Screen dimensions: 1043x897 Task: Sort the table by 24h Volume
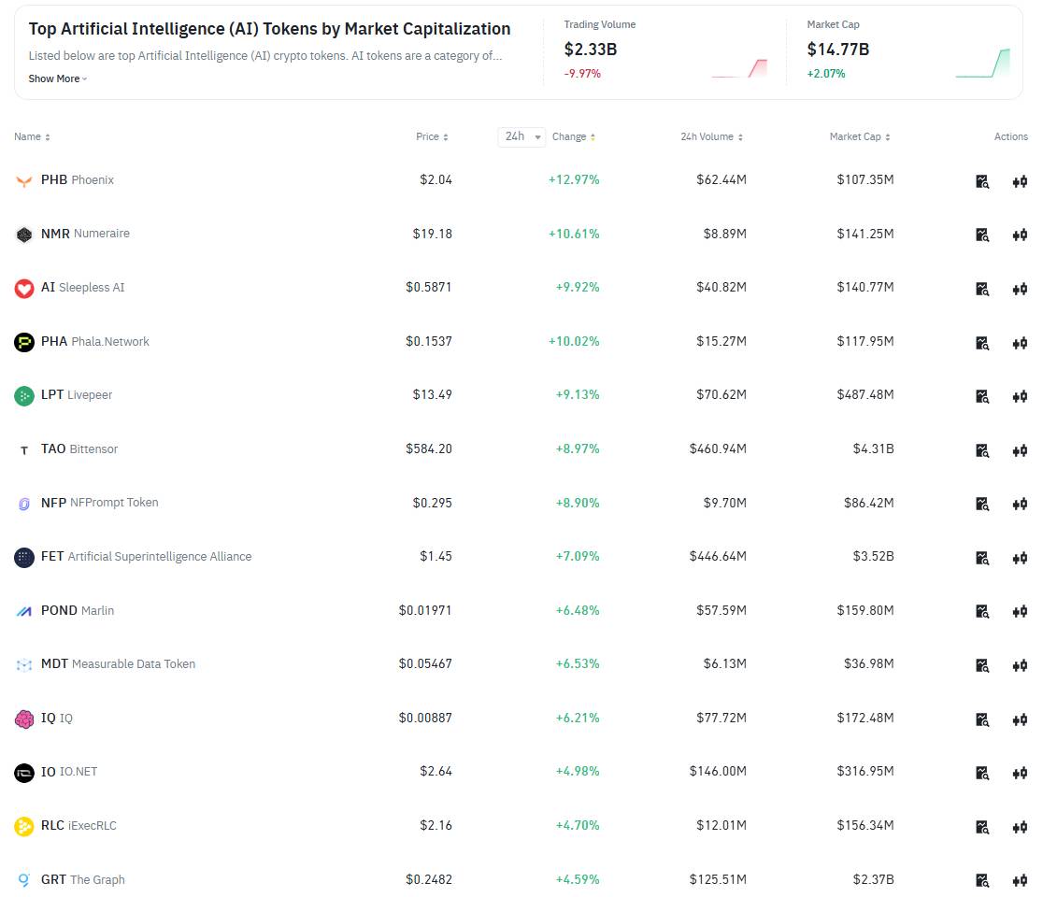[711, 137]
